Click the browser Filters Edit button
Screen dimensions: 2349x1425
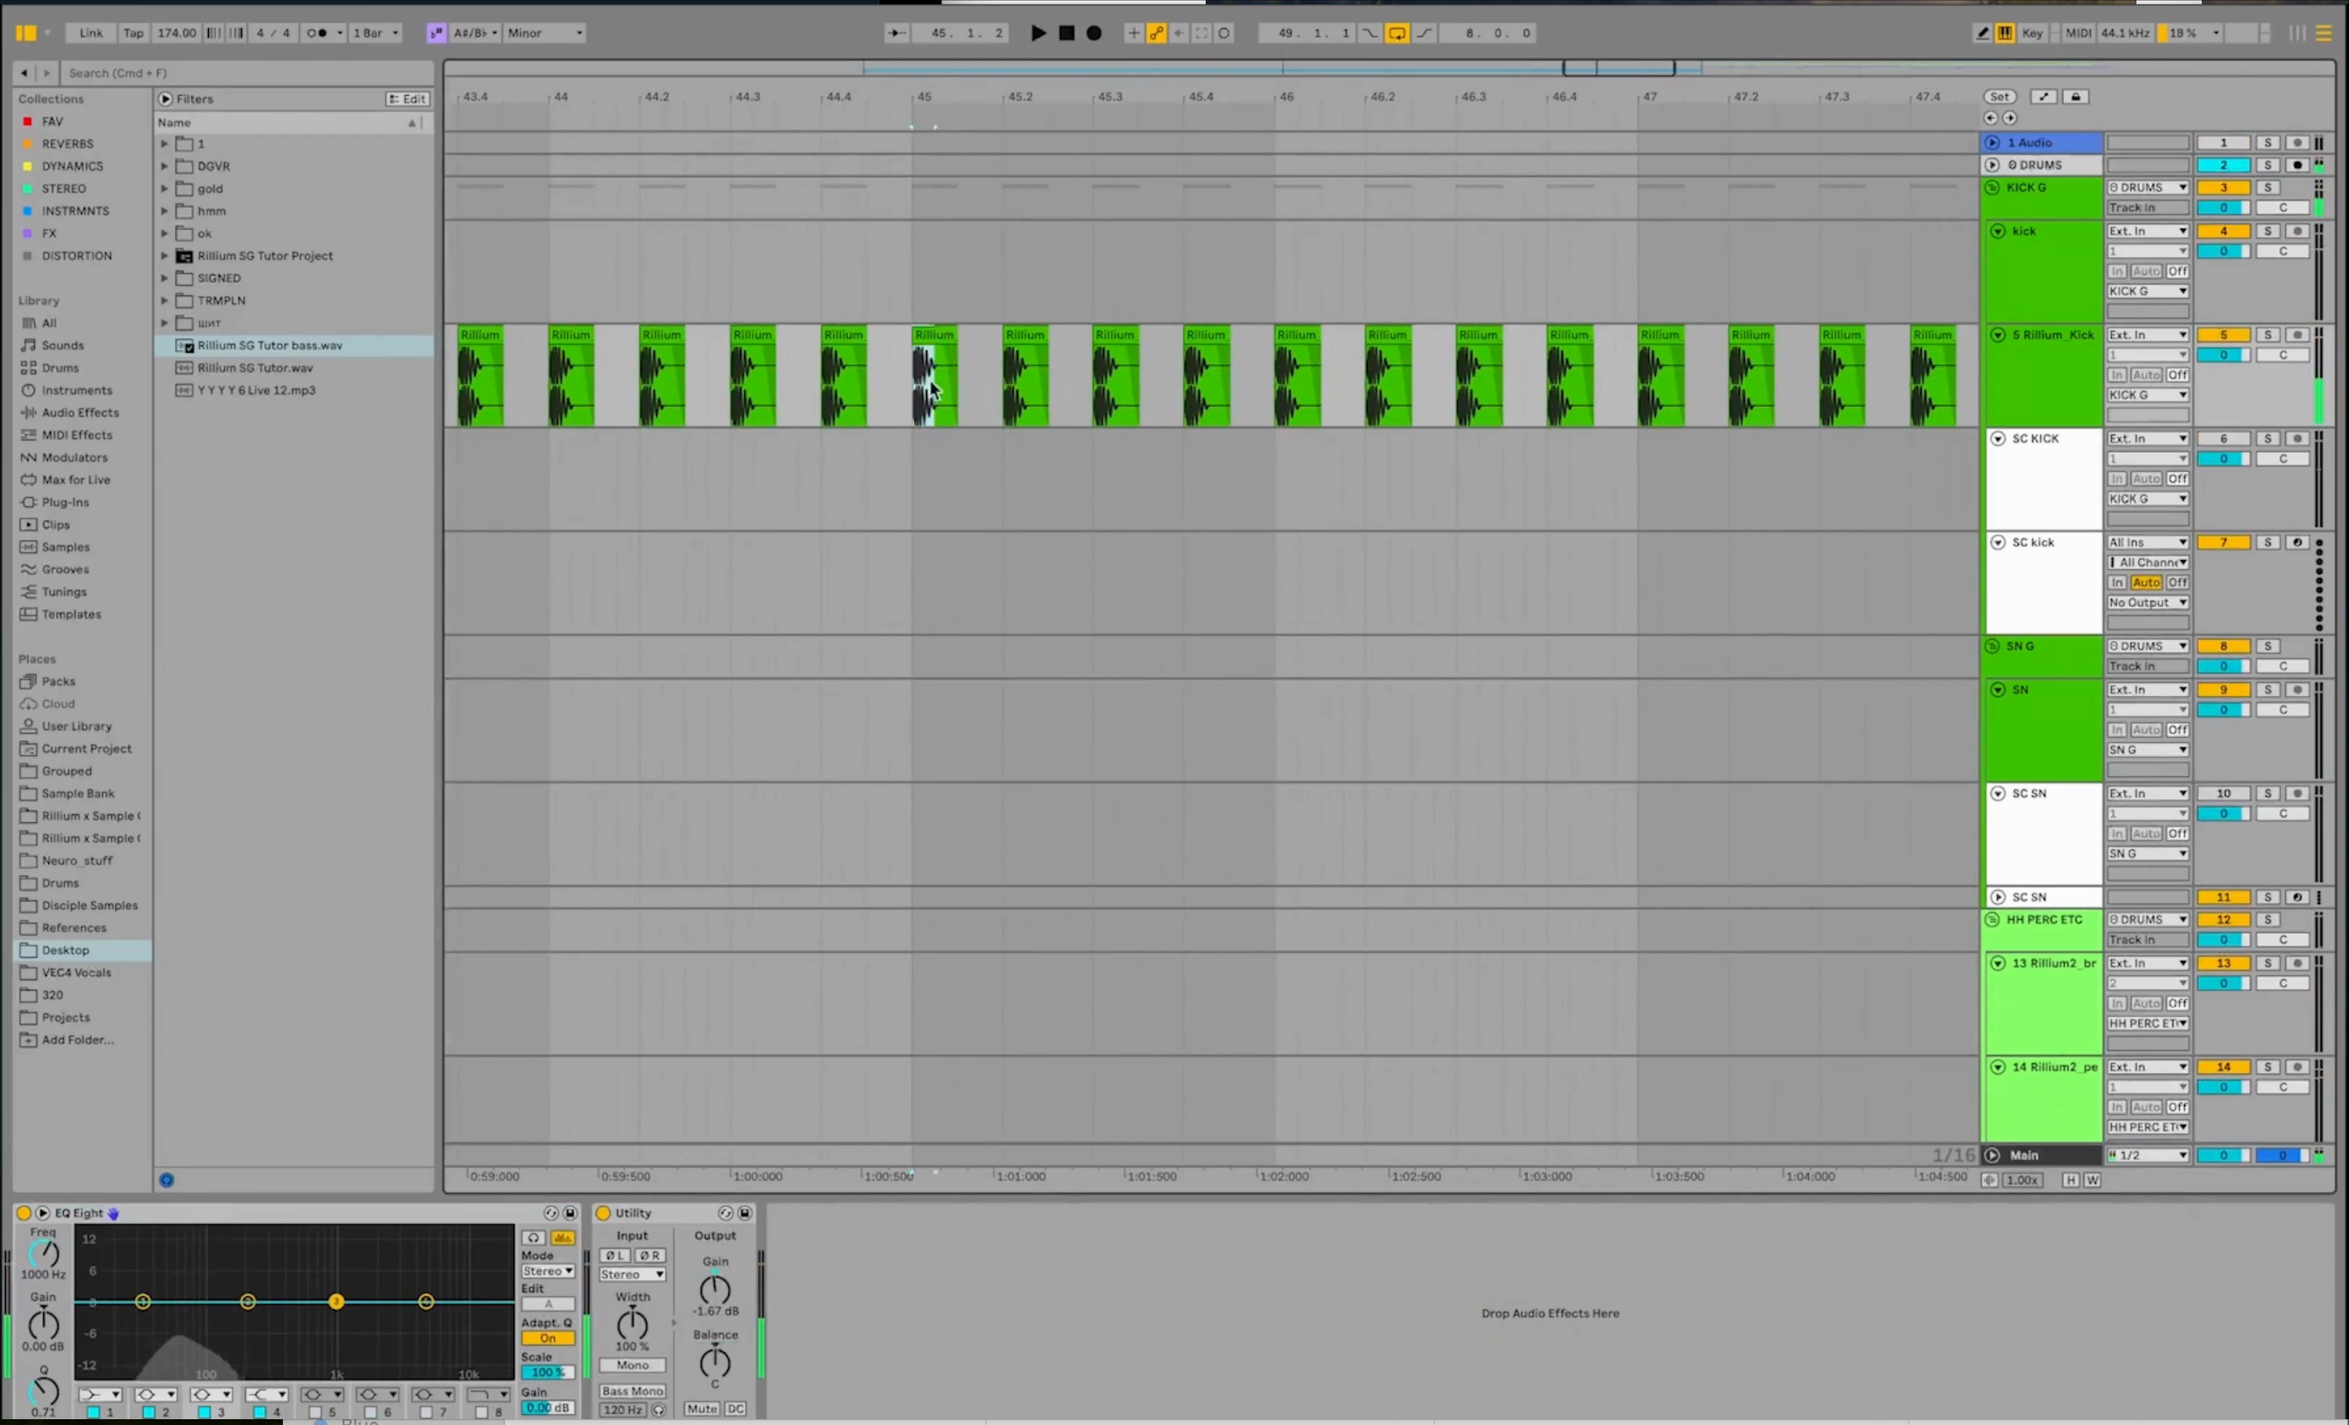[x=408, y=99]
